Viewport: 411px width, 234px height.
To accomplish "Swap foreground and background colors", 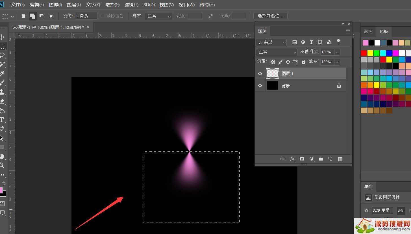I will tap(4, 183).
